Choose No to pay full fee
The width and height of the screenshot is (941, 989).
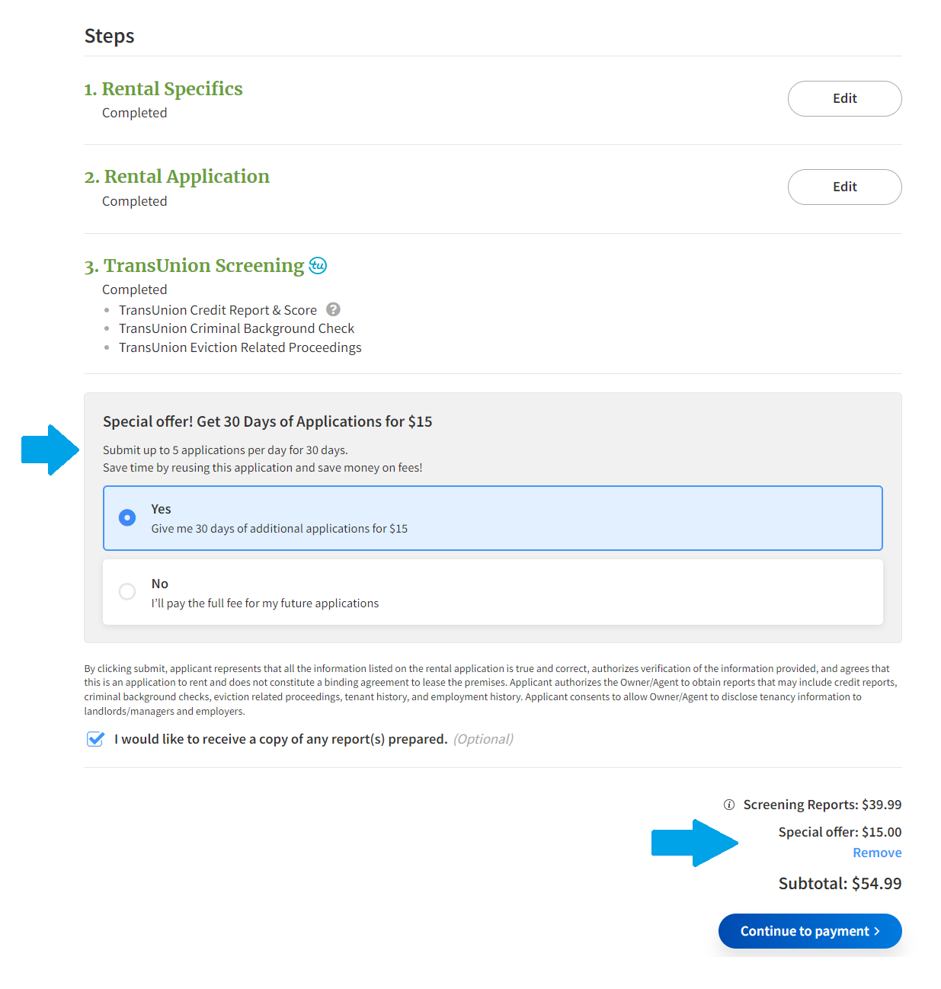click(x=126, y=591)
